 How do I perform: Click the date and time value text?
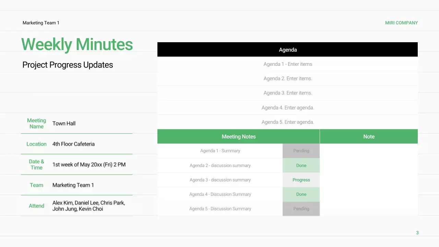pos(89,165)
